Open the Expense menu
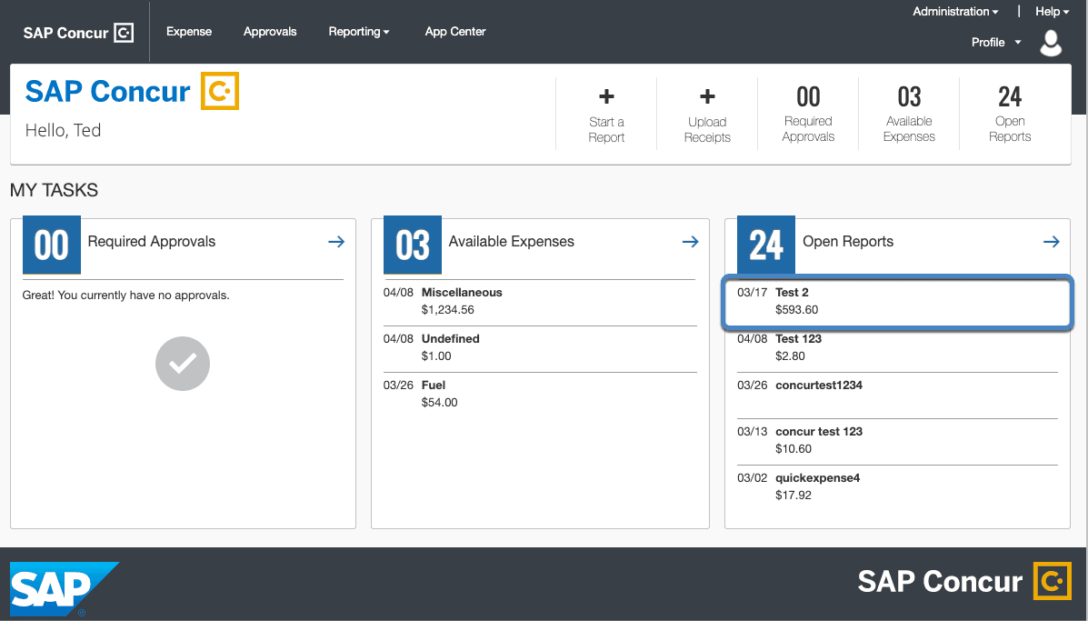Image resolution: width=1088 pixels, height=621 pixels. pyautogui.click(x=189, y=31)
